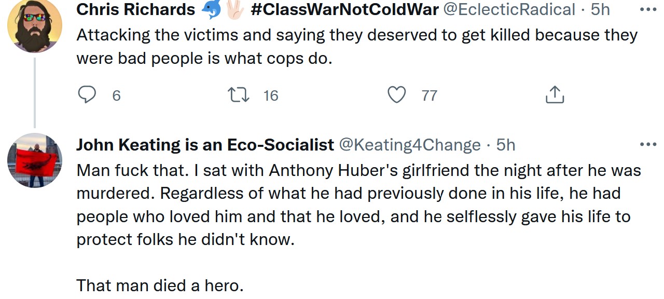Retweet Chris Richards' tweet using the retweet icon
The height and width of the screenshot is (299, 664).
pyautogui.click(x=239, y=95)
